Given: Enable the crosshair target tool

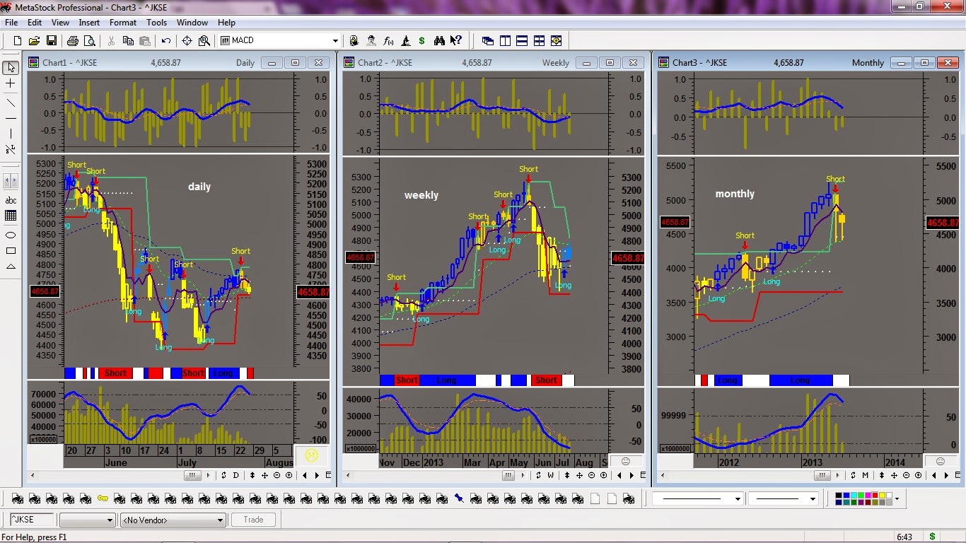Looking at the screenshot, I should [x=187, y=40].
